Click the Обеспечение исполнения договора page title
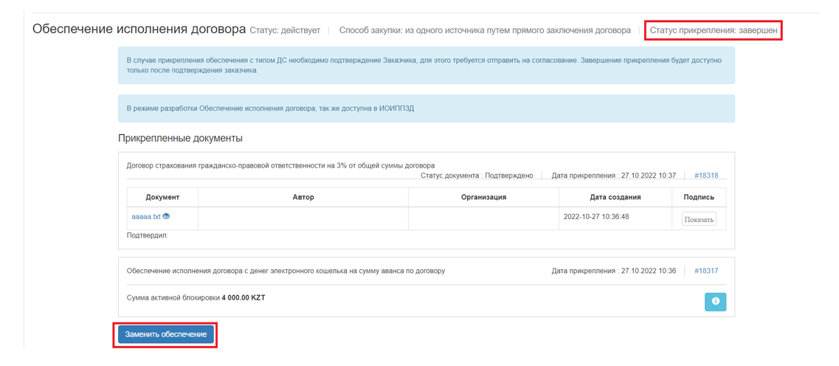 139,30
